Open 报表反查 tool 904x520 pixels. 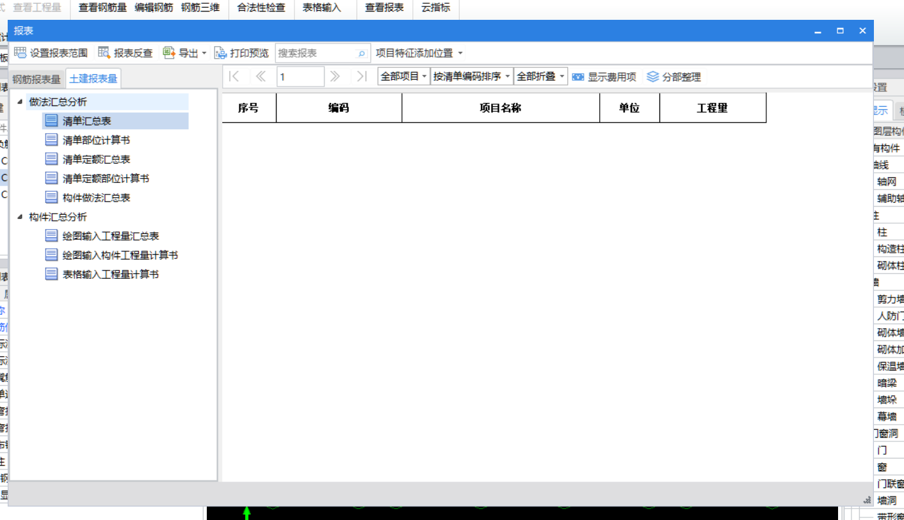pos(125,53)
